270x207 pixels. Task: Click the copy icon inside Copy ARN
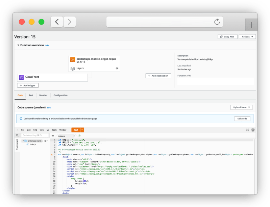pyautogui.click(x=221, y=37)
